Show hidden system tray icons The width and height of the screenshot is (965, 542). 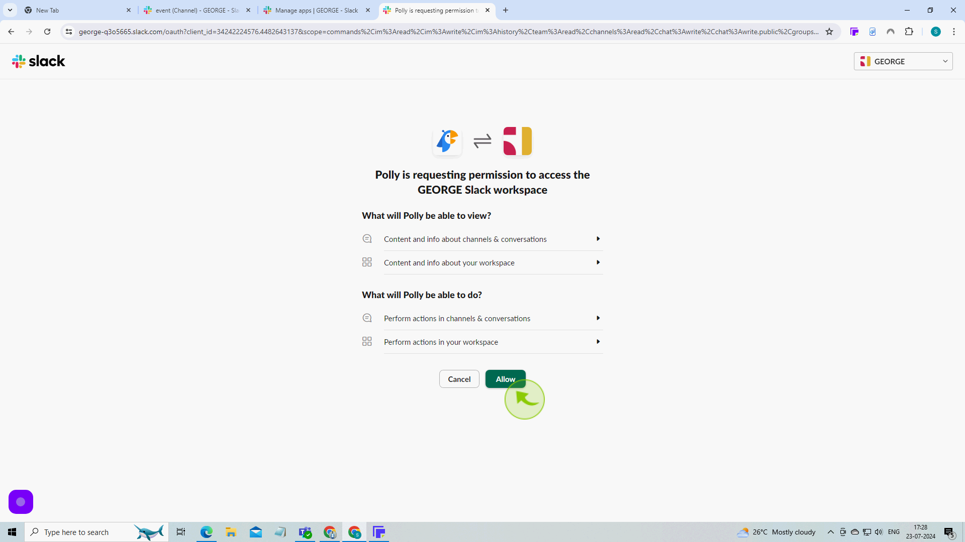click(x=831, y=532)
